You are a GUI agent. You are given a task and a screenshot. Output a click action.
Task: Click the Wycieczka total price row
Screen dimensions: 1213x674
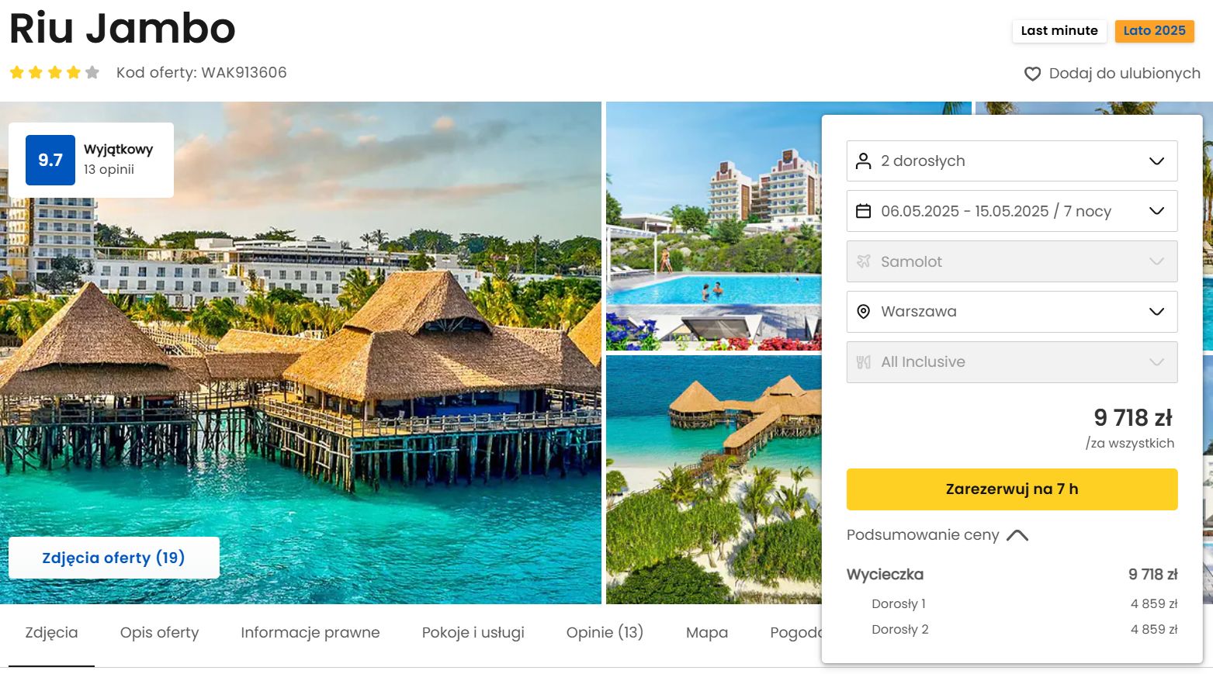tap(1012, 575)
